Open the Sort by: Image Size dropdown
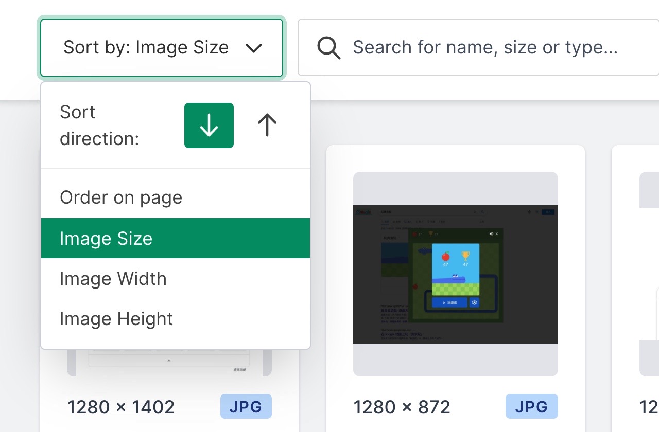The height and width of the screenshot is (432, 659). pos(162,48)
